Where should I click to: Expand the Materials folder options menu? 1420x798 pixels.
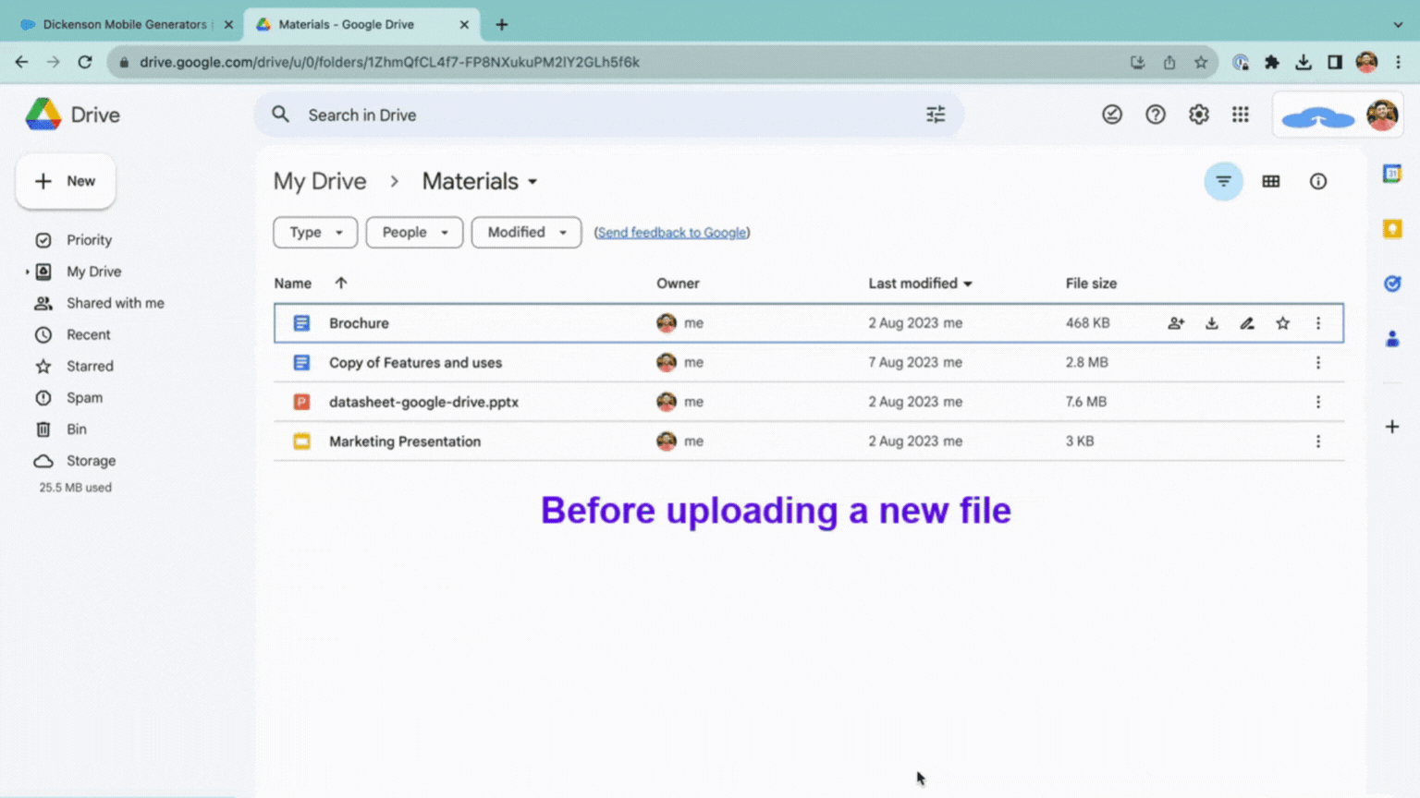532,181
